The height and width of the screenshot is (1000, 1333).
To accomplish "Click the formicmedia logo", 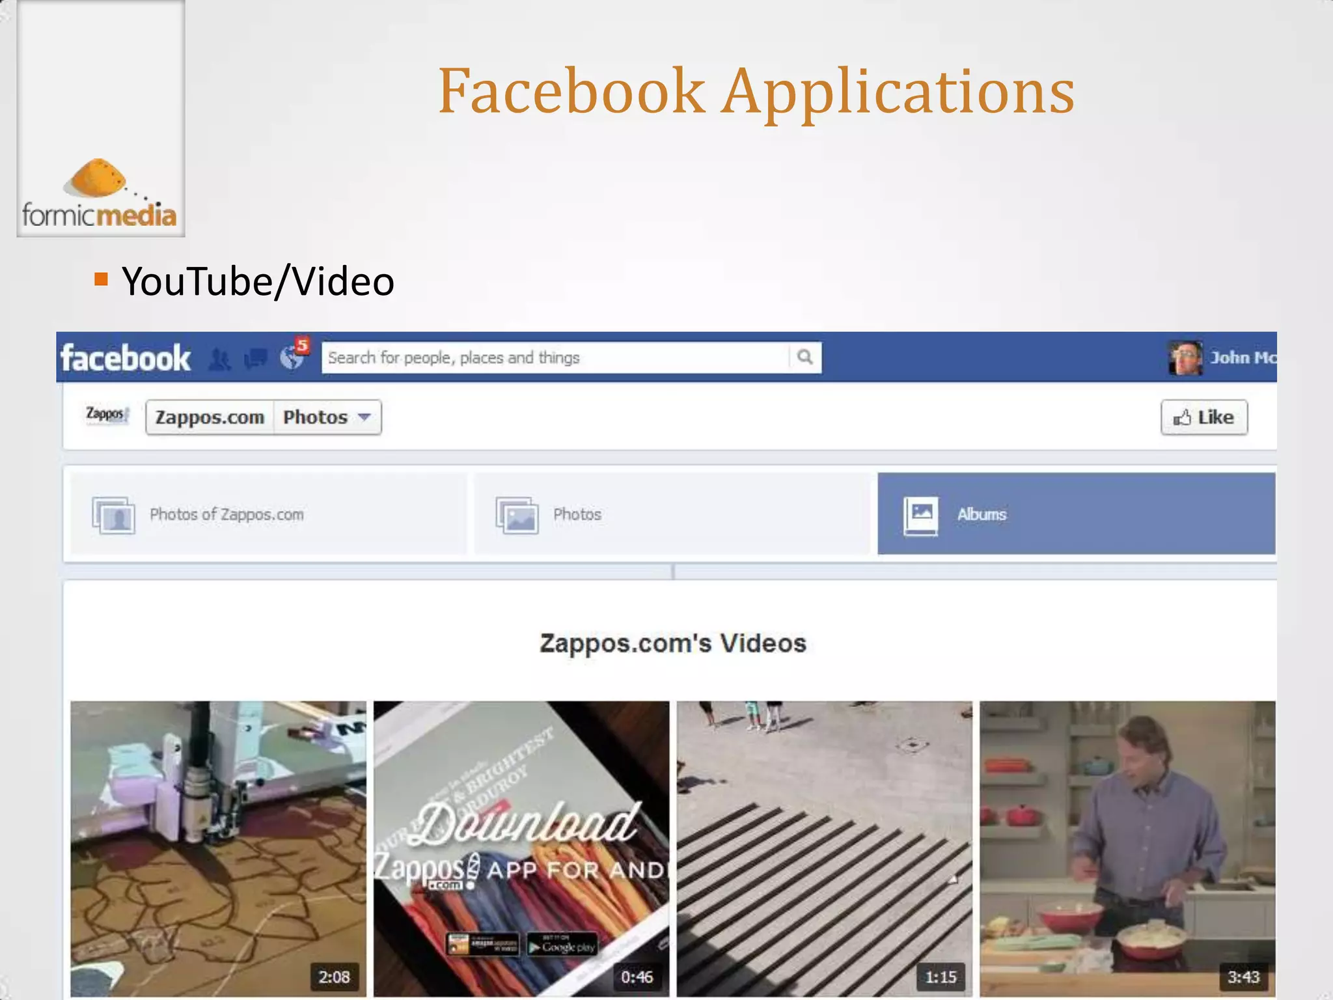I will pyautogui.click(x=100, y=194).
